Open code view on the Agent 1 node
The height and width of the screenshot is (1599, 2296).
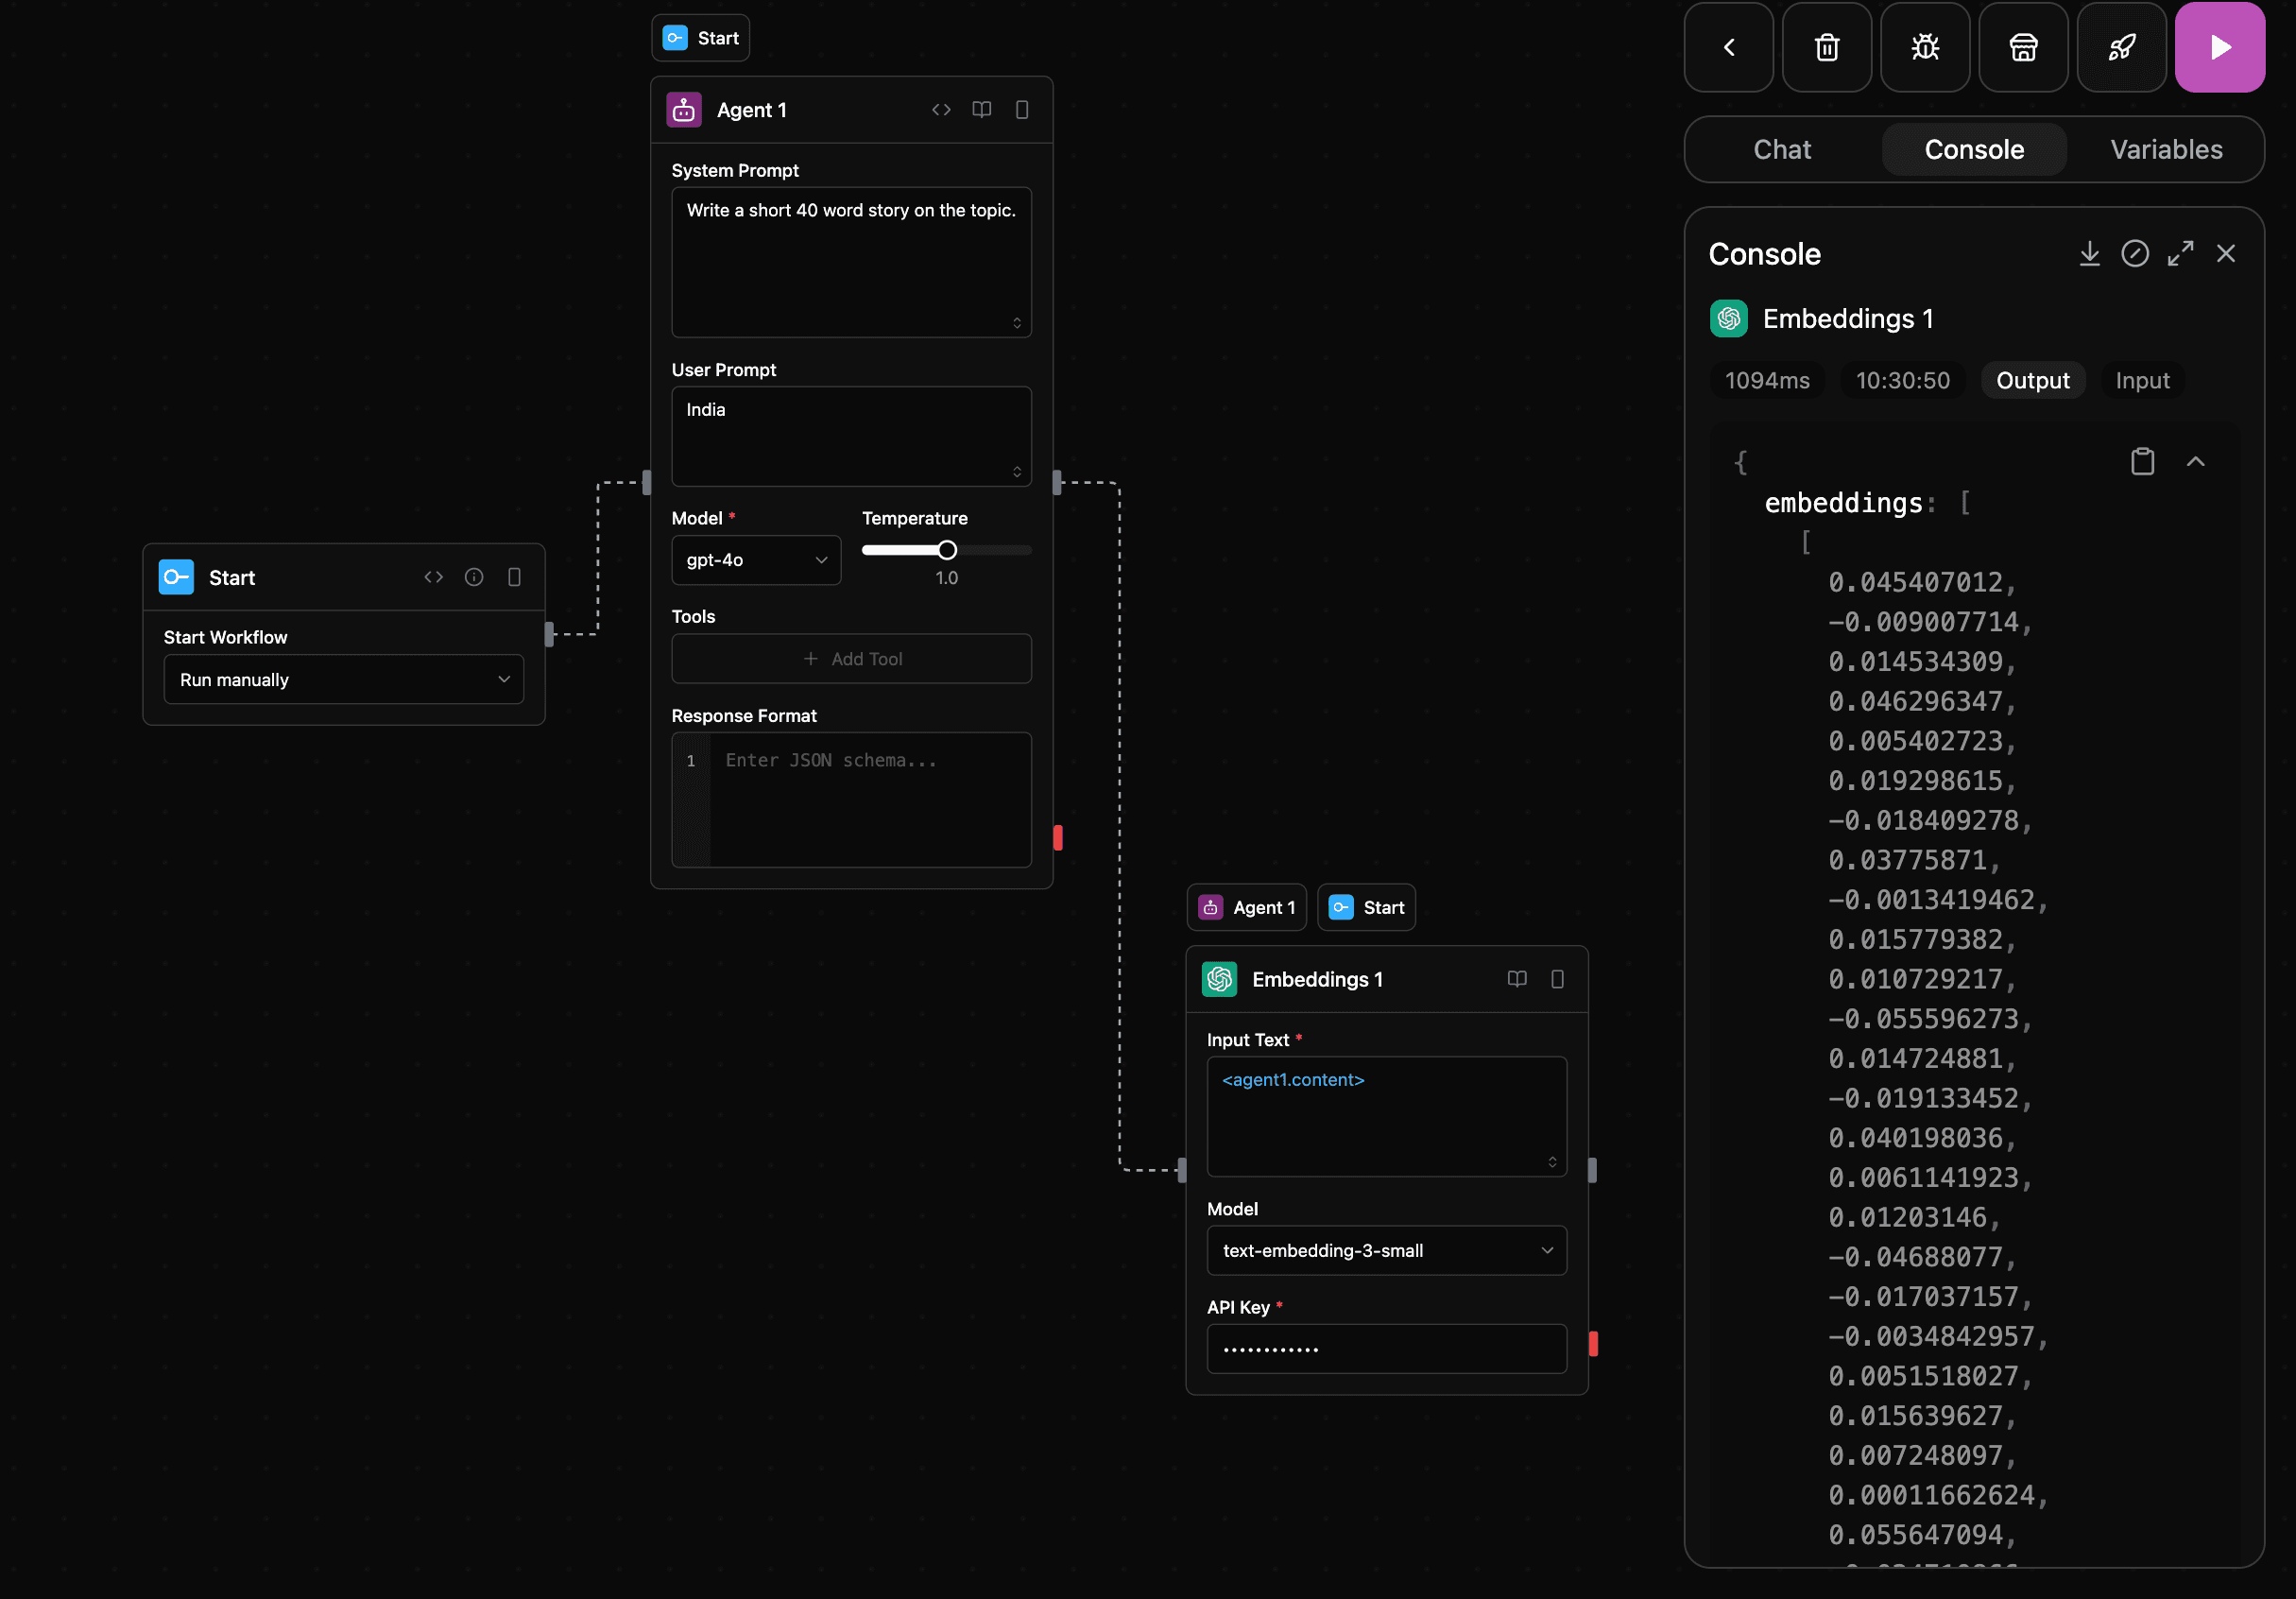941,109
